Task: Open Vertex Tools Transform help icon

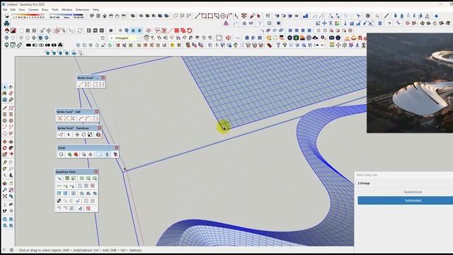Action: (98, 135)
